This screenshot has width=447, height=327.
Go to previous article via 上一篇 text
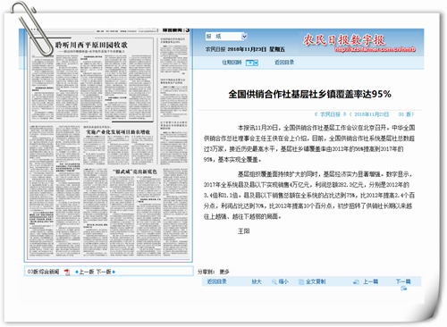pos(370,281)
